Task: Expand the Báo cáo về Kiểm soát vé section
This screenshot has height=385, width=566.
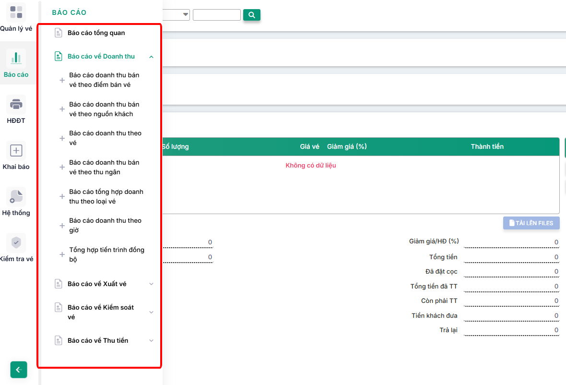Action: 151,312
